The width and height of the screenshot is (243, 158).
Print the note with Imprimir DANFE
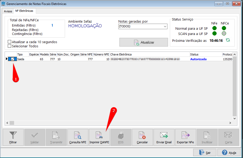pyautogui.click(x=99, y=137)
